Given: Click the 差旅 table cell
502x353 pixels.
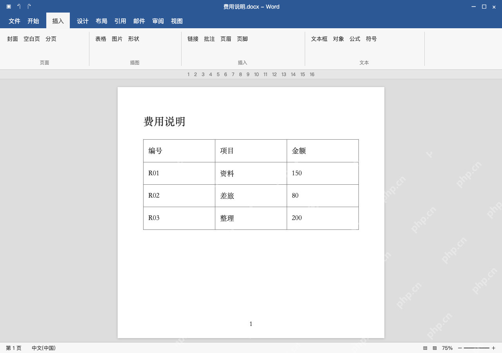Looking at the screenshot, I should pos(251,196).
